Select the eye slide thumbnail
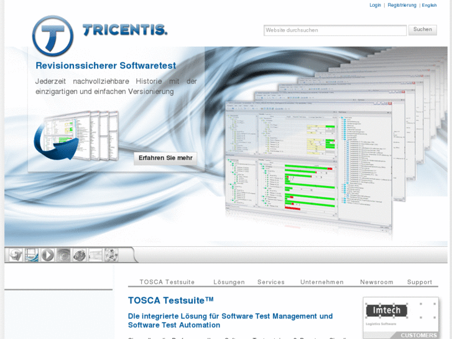Screen dimensions: 452x339 pos(63,255)
